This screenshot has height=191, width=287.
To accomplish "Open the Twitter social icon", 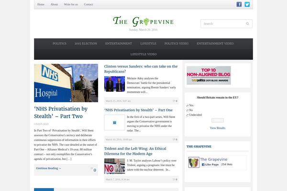I will click(x=247, y=4).
